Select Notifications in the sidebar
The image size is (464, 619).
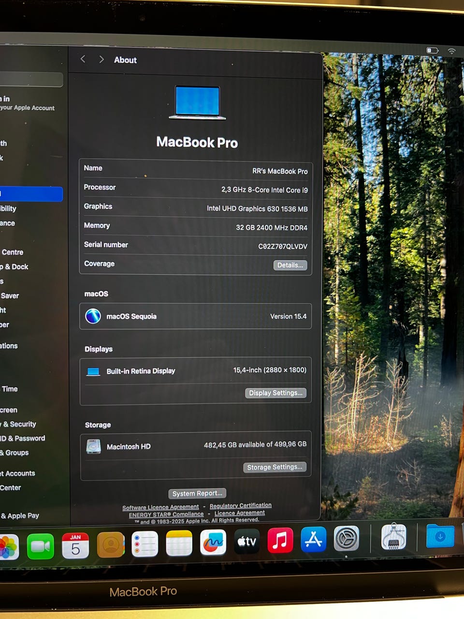coord(9,346)
